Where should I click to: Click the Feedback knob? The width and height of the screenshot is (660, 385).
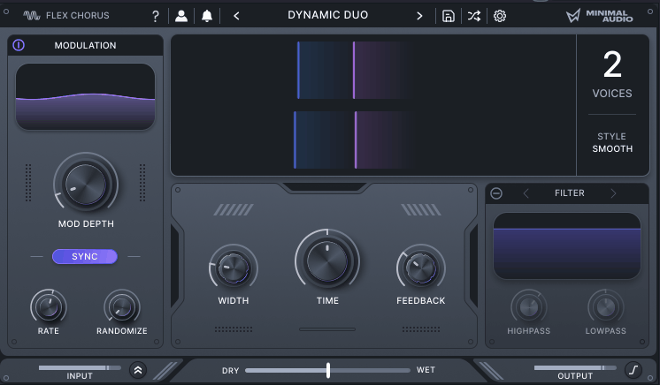coord(420,268)
